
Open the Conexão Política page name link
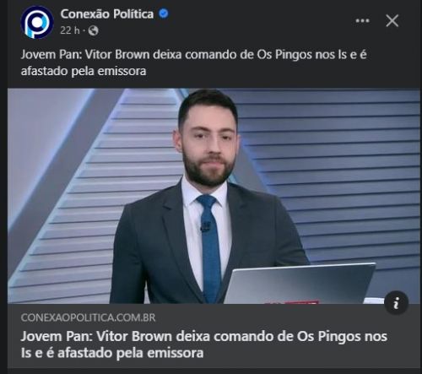tap(107, 14)
